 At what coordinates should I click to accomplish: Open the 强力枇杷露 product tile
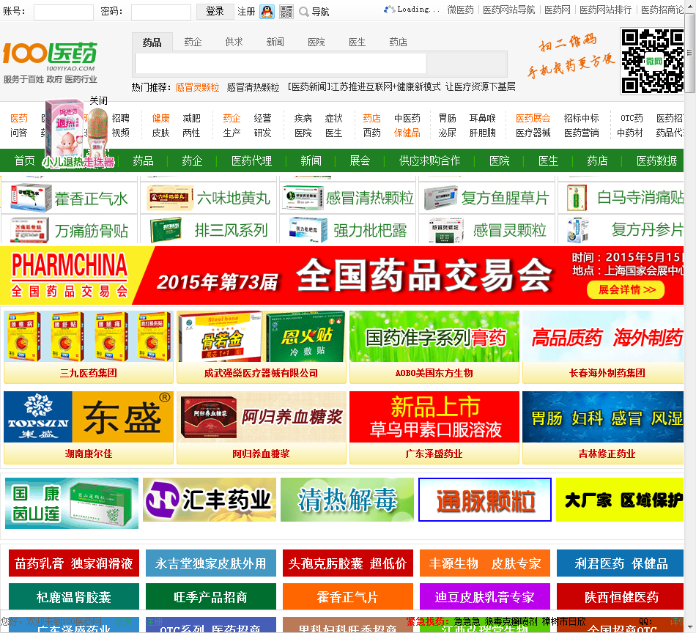[x=347, y=230]
